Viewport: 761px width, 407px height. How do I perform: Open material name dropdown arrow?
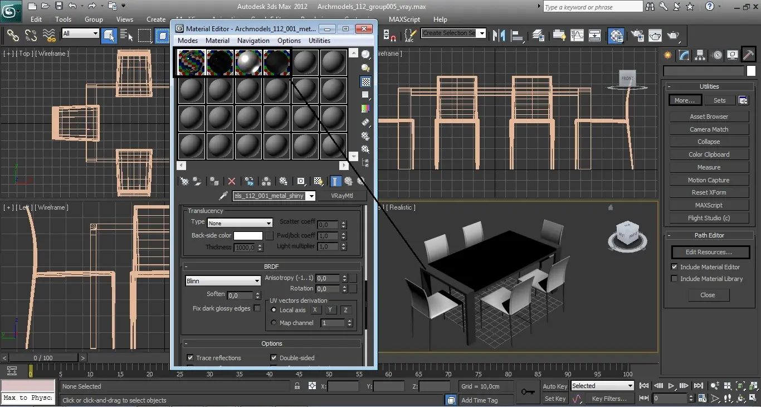coord(311,196)
